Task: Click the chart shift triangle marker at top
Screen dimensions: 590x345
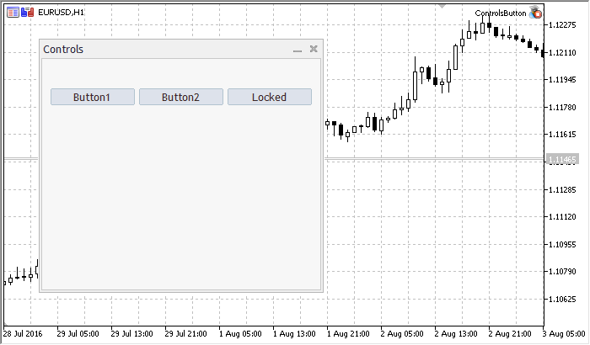Action: (x=442, y=5)
